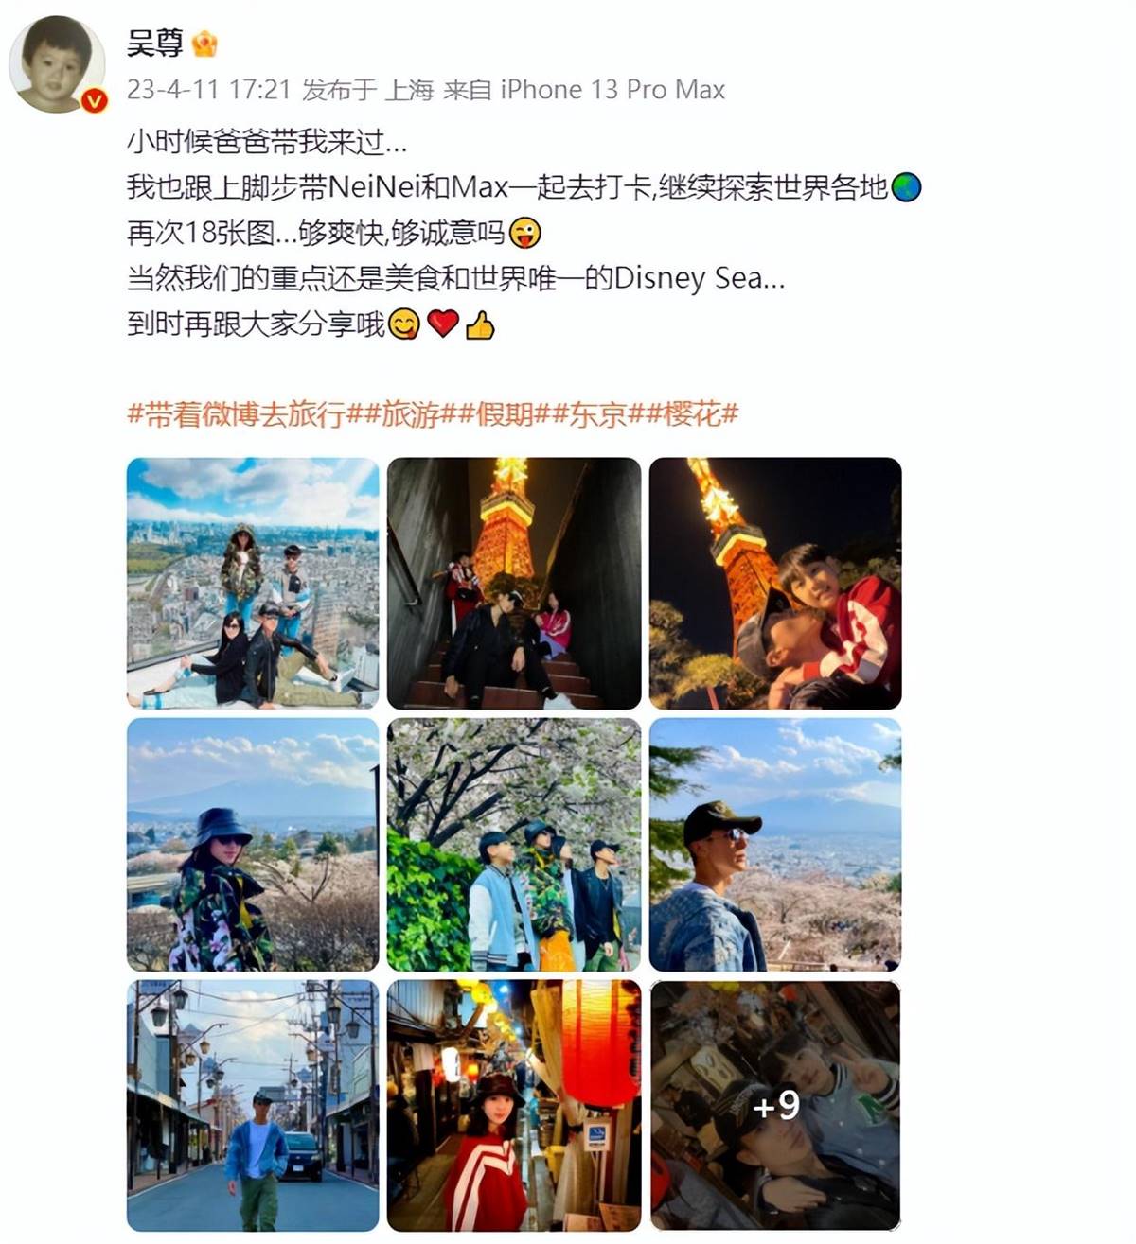
Task: Open the red lantern alley photo
Action: click(514, 1105)
